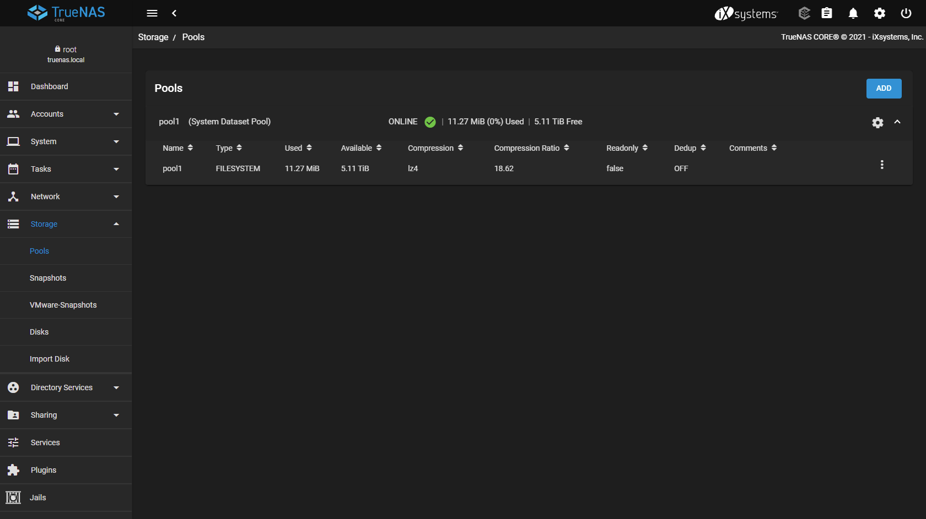Image resolution: width=926 pixels, height=519 pixels.
Task: Click the FILESYSTEM type cell
Action: pyautogui.click(x=238, y=168)
